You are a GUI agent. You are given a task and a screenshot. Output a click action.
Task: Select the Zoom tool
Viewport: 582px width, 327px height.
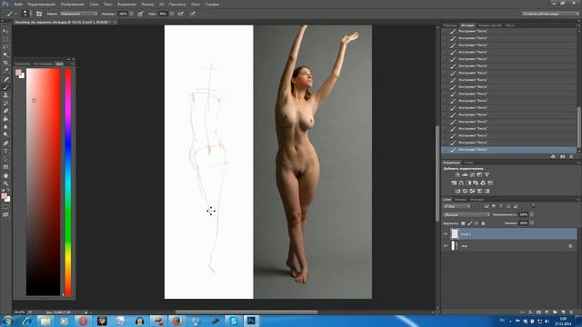coord(5,183)
